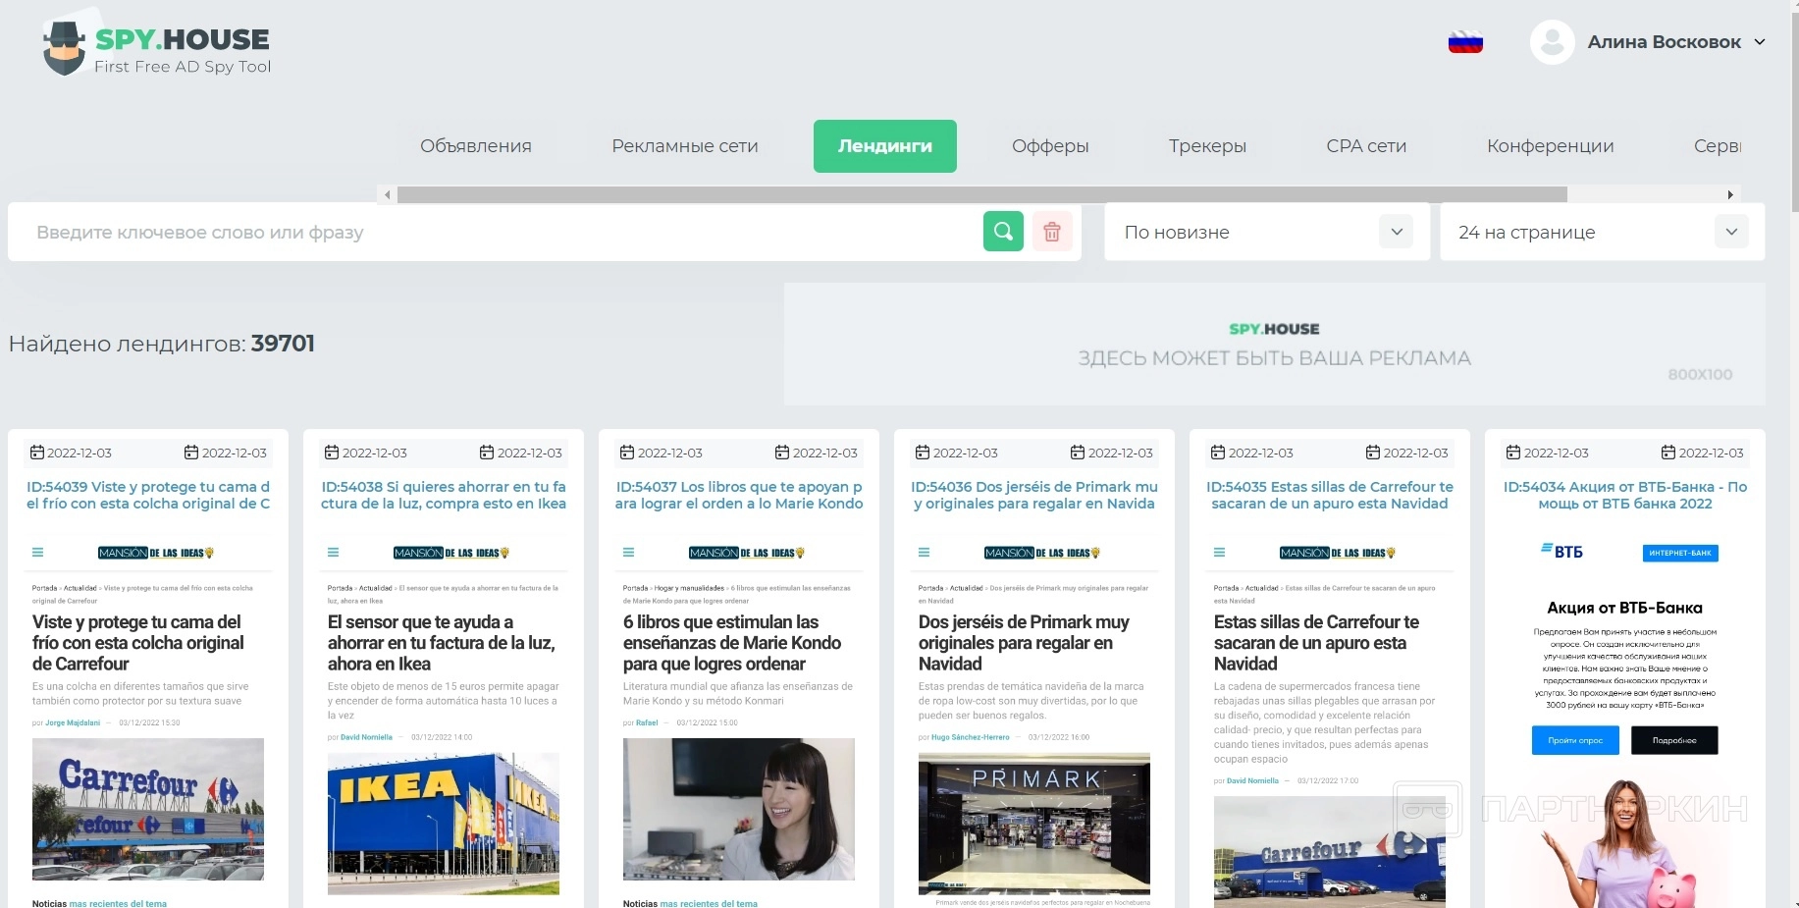Viewport: 1799px width, 908px height.
Task: Click the left calendar icon on card ID:54037
Action: [x=628, y=453]
